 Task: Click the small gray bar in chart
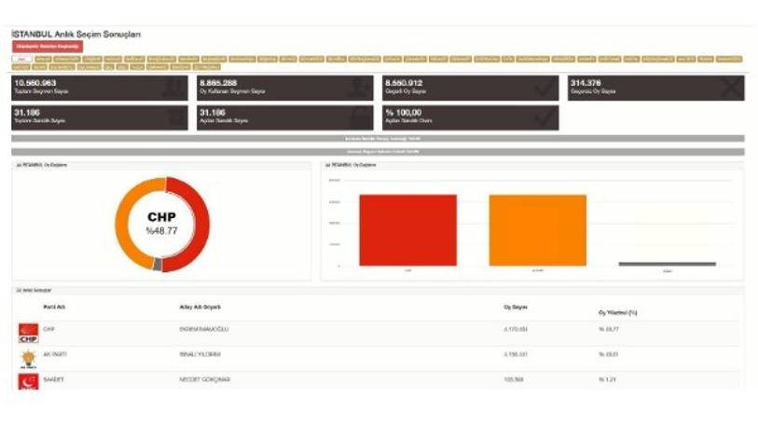(x=667, y=264)
